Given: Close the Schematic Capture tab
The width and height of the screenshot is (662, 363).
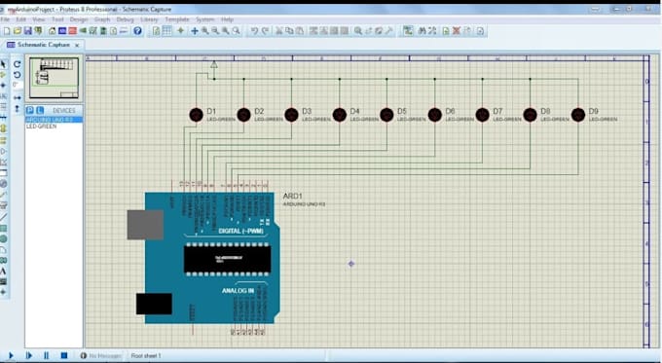Looking at the screenshot, I should (x=77, y=45).
